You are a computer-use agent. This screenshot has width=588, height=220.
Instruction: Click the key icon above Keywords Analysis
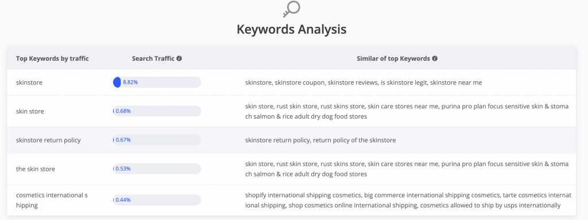291,9
